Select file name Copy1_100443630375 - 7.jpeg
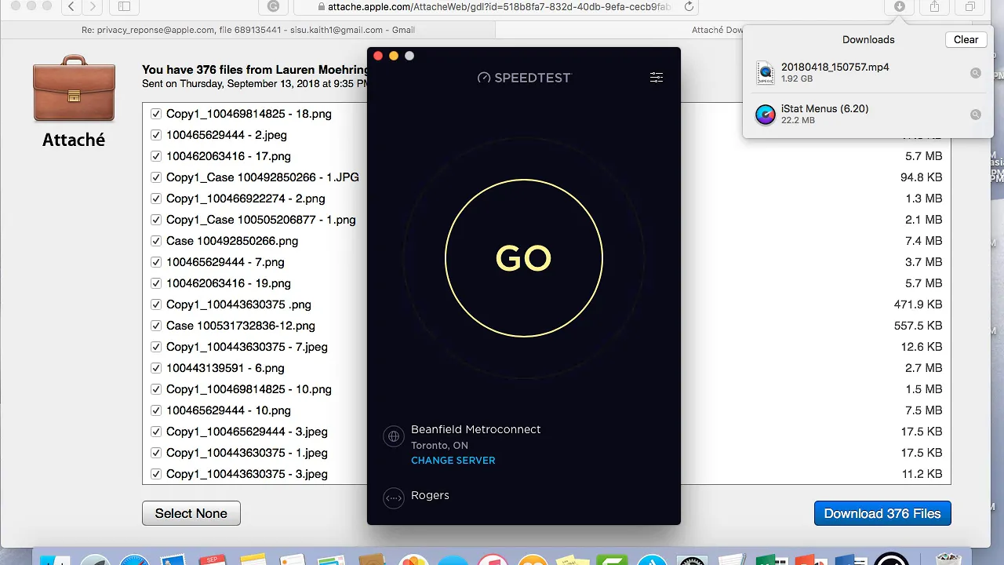1004x565 pixels. point(247,347)
